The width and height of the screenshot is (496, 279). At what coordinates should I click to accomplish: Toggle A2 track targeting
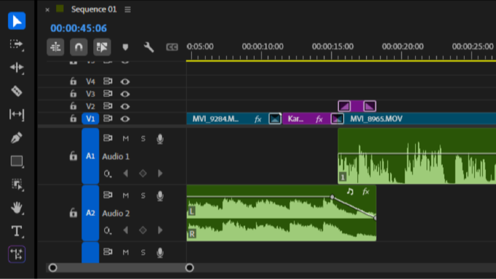click(91, 213)
